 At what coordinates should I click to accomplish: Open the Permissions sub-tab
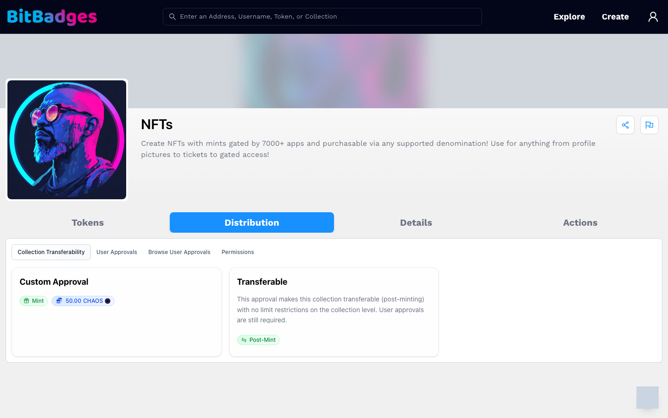tap(238, 252)
